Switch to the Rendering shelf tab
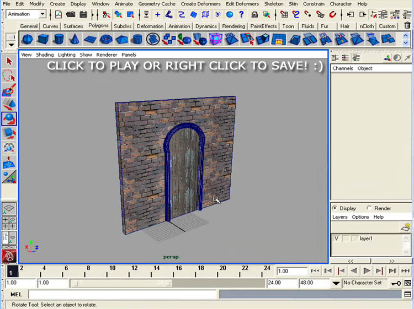The image size is (414, 309). point(233,26)
